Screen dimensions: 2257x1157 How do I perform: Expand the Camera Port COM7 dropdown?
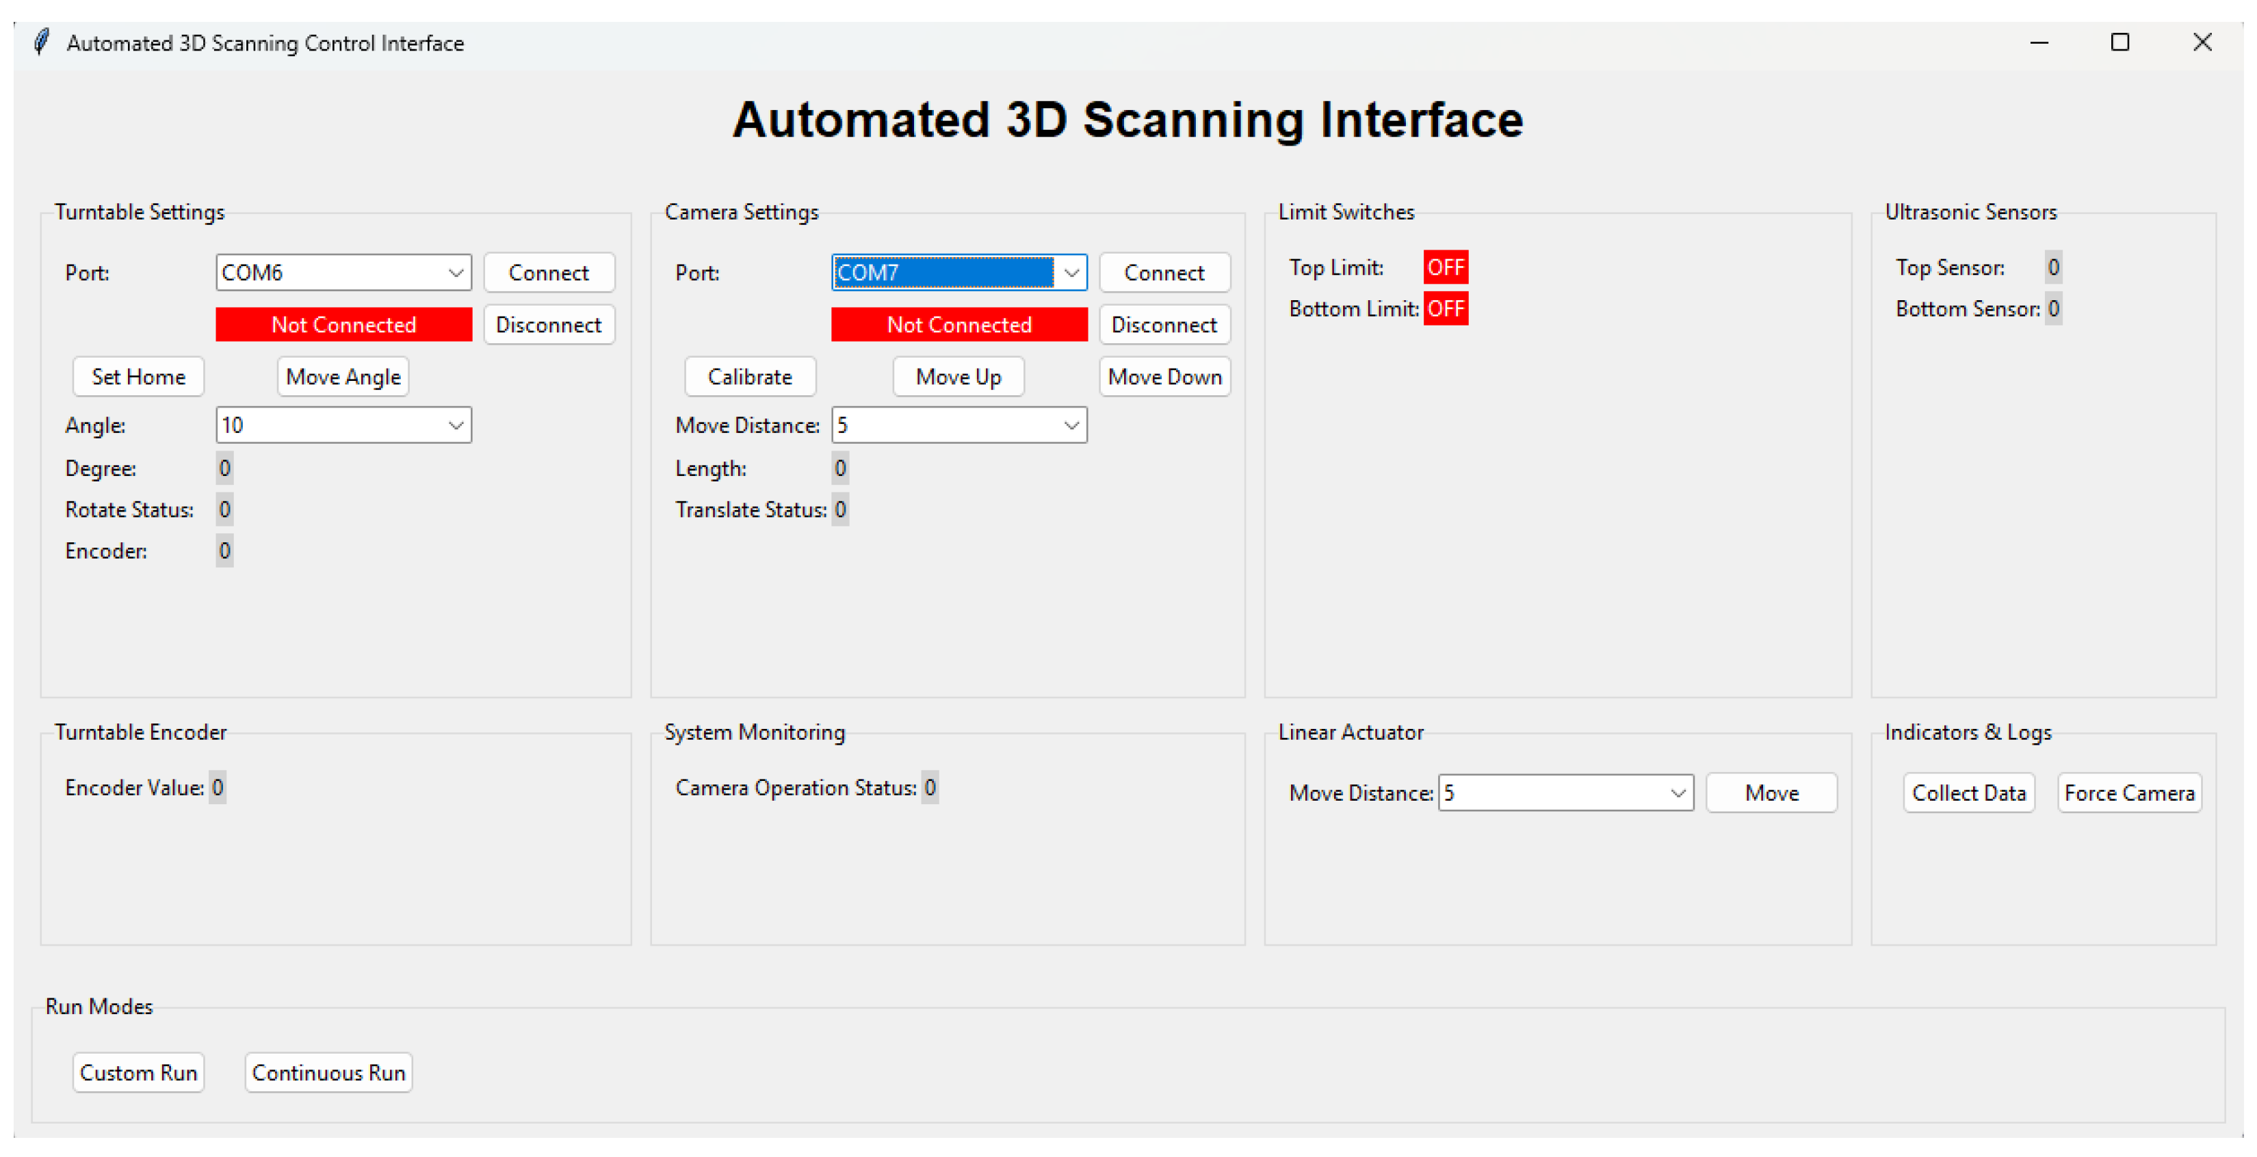click(1071, 272)
